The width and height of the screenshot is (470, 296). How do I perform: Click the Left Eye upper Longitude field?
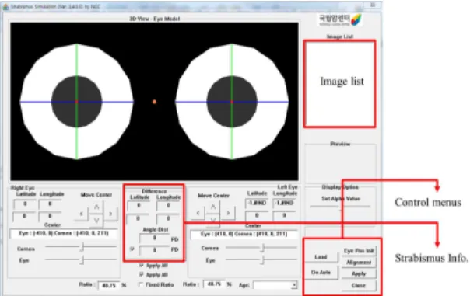point(284,204)
